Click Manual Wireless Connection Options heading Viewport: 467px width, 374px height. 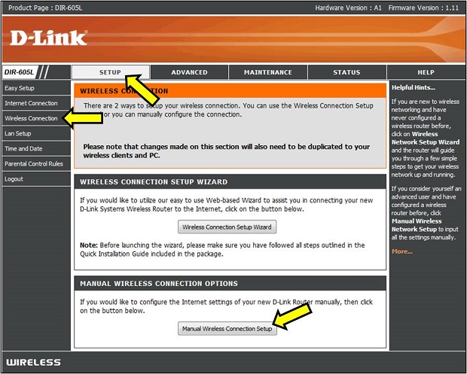[159, 284]
